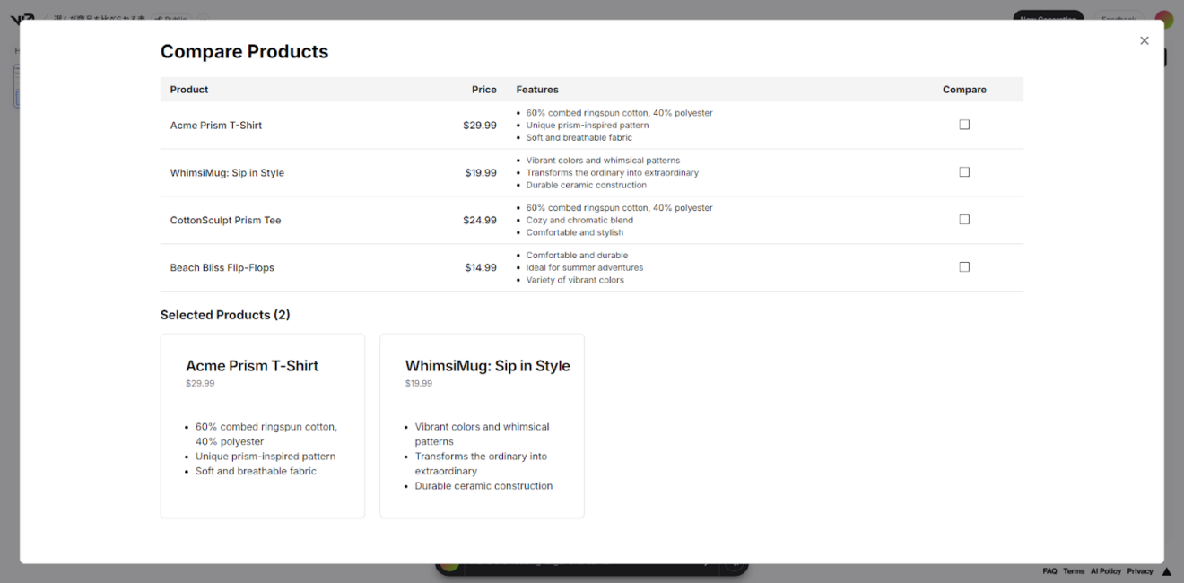This screenshot has width=1184, height=583.
Task: Open the FAQ link
Action: click(1049, 571)
